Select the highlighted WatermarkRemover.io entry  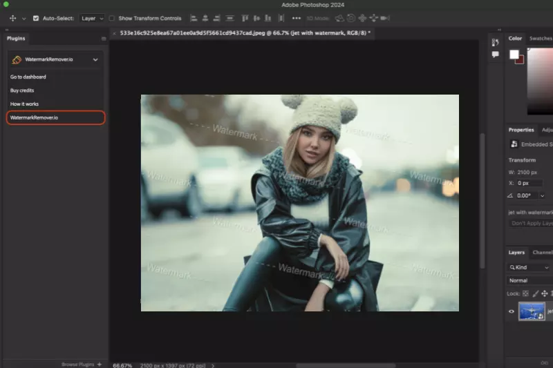56,117
